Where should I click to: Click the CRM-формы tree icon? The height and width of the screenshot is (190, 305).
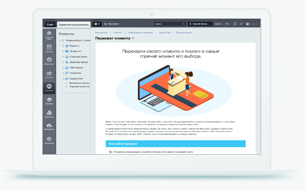click(67, 68)
